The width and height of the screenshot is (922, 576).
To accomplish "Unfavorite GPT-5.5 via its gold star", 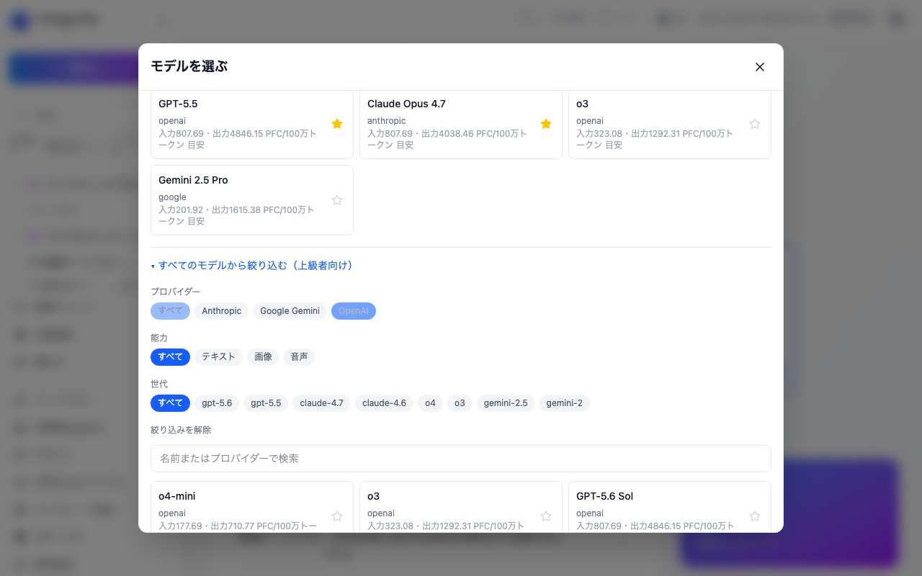I will coord(337,124).
